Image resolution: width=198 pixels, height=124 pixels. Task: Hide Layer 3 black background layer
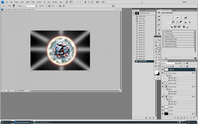[162, 114]
